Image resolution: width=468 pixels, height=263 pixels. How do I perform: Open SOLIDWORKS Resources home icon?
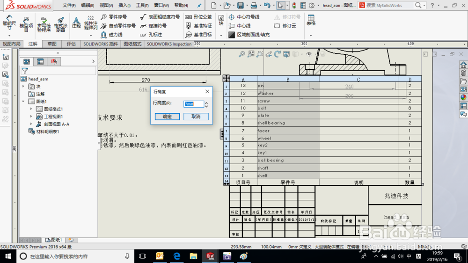(x=463, y=65)
